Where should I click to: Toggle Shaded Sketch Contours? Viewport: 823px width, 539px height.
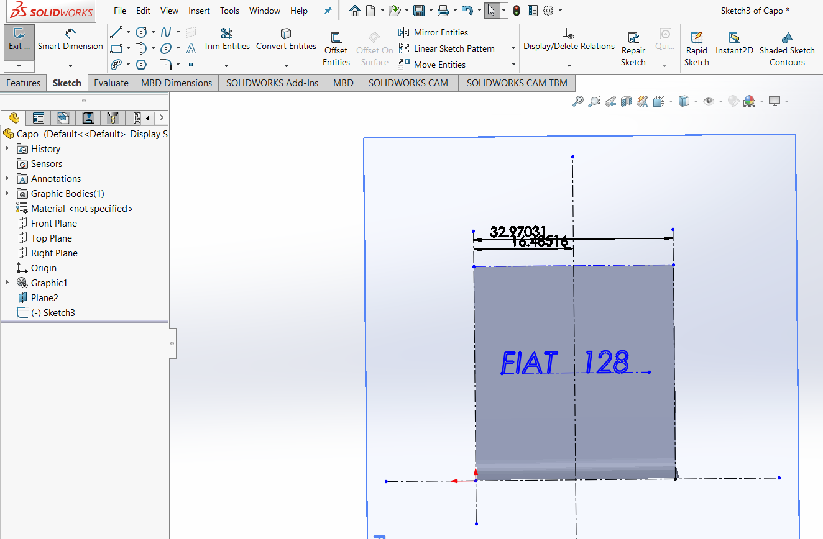pyautogui.click(x=786, y=48)
